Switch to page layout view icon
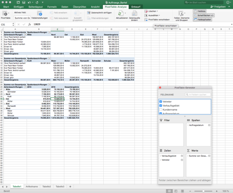The height and width of the screenshot is (193, 233). (x=176, y=191)
